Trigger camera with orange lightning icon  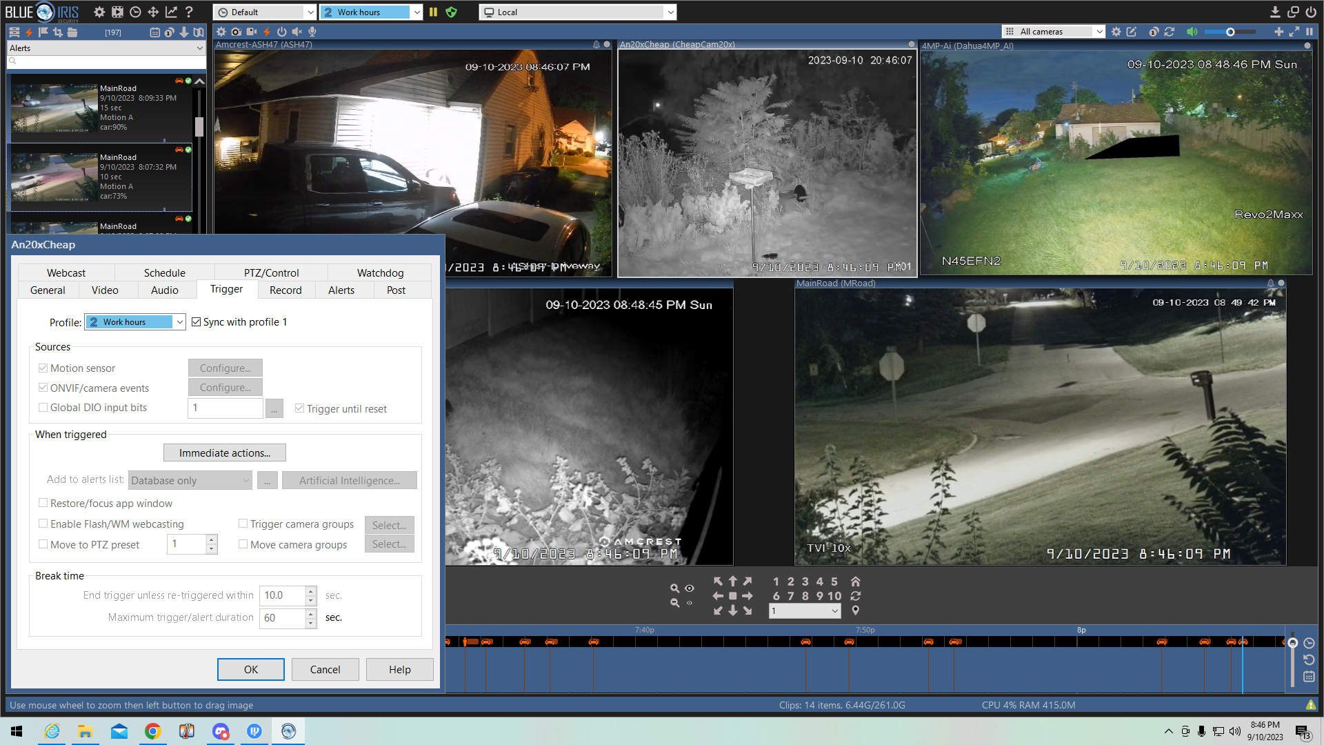tap(266, 32)
